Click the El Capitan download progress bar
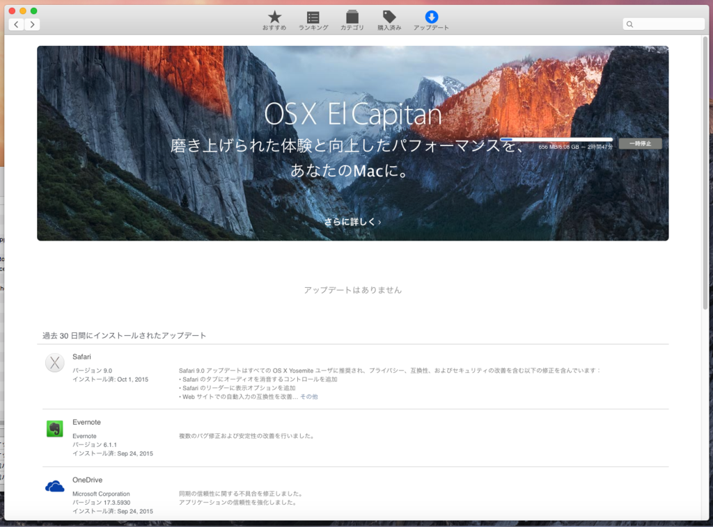The width and height of the screenshot is (713, 527). coord(556,139)
